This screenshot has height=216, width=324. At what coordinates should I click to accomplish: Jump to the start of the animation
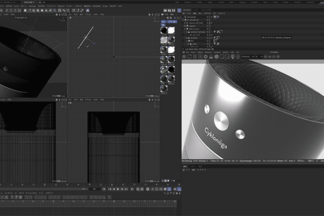pyautogui.click(x=104, y=189)
